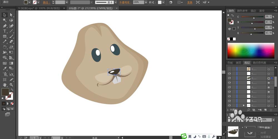278x139 pixels.
Task: Select the Magic Wand tool
Action: [x=5, y=20]
